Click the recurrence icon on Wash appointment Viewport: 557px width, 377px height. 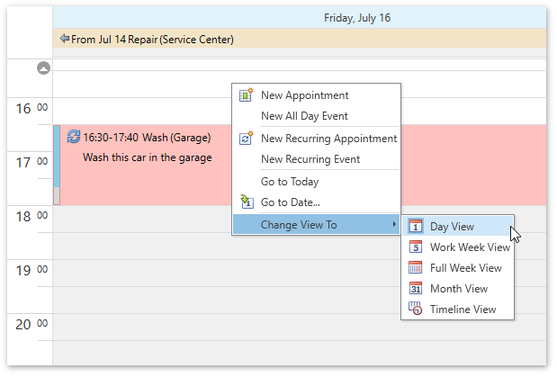click(74, 137)
